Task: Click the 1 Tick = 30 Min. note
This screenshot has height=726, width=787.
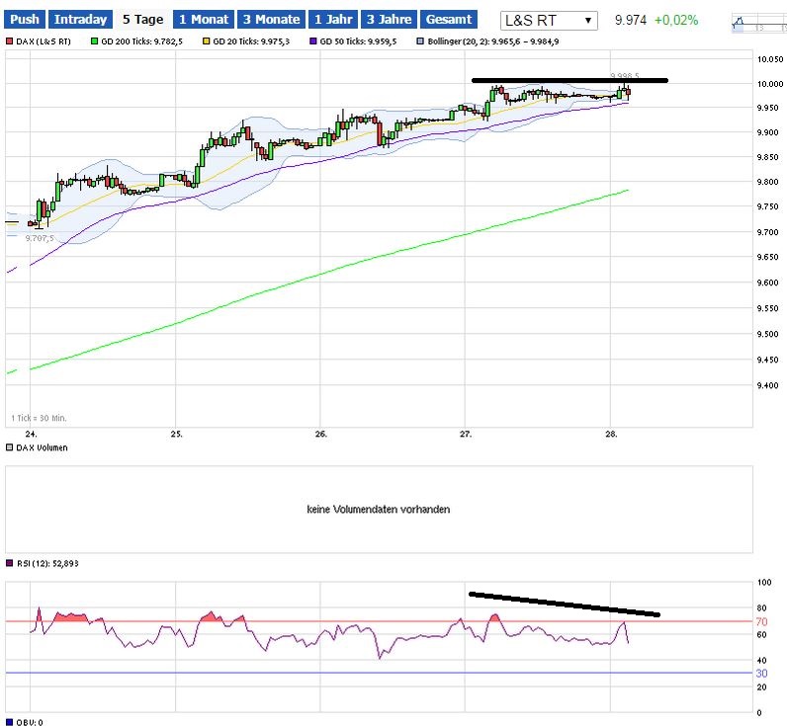Action: coord(39,418)
